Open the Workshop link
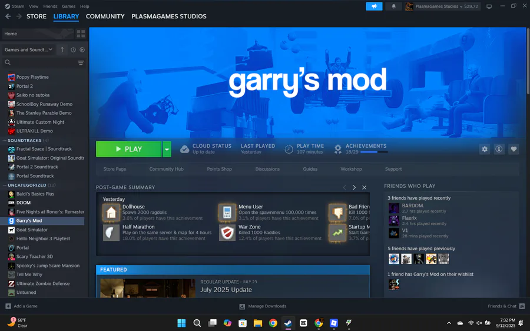 tap(351, 169)
